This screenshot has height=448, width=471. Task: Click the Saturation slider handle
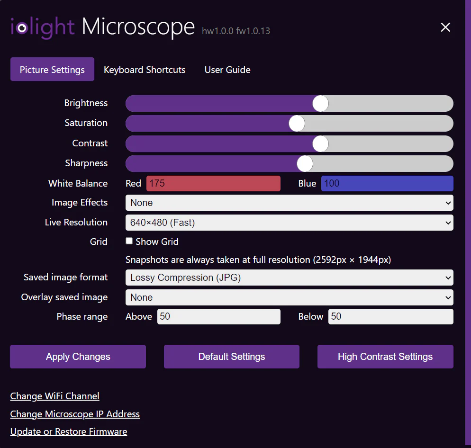tap(296, 123)
